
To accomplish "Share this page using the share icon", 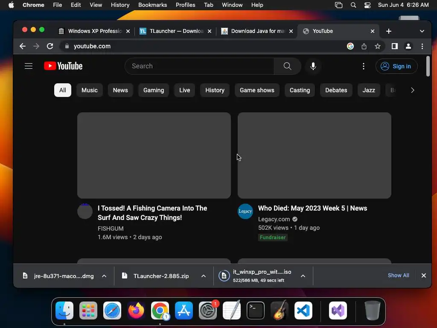I will (x=364, y=46).
